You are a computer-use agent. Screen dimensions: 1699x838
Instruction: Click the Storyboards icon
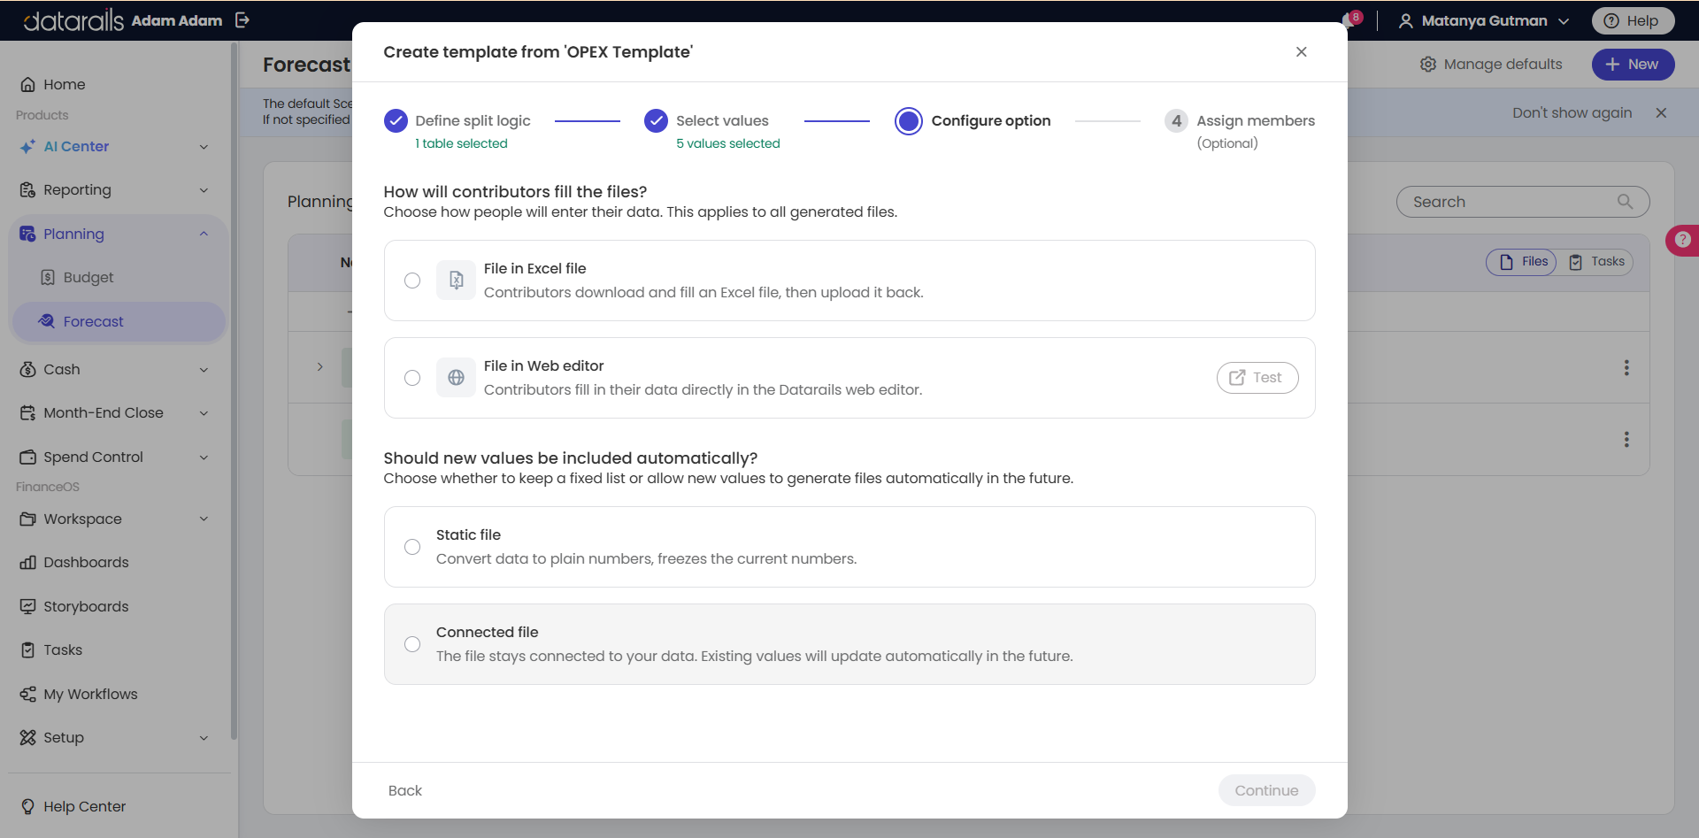[27, 607]
